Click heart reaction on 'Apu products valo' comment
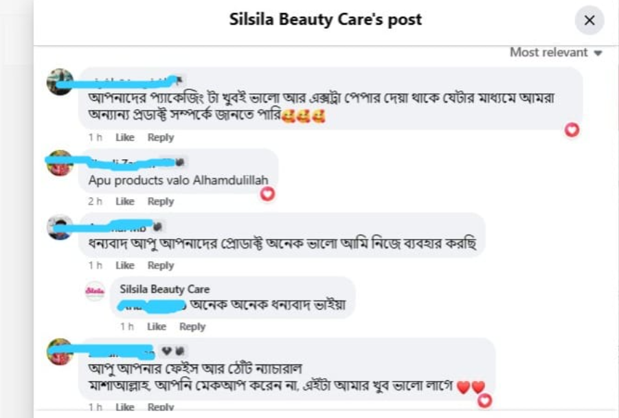The height and width of the screenshot is (418, 619). tap(267, 194)
